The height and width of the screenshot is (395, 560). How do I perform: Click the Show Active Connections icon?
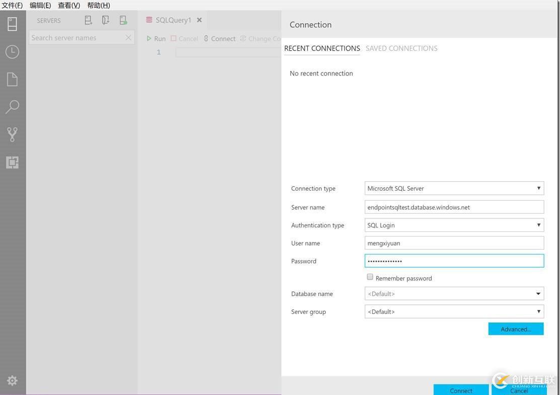click(123, 20)
